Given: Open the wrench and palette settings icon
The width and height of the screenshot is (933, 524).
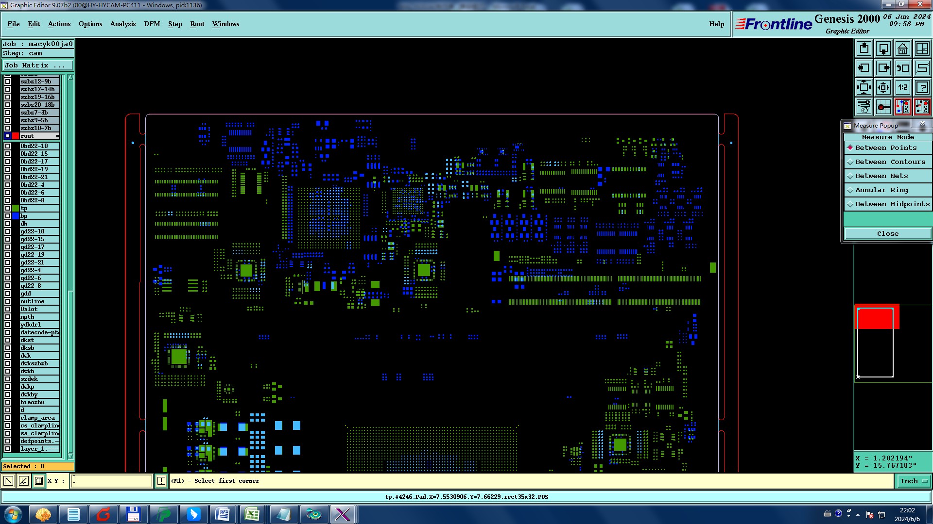Looking at the screenshot, I should [864, 107].
